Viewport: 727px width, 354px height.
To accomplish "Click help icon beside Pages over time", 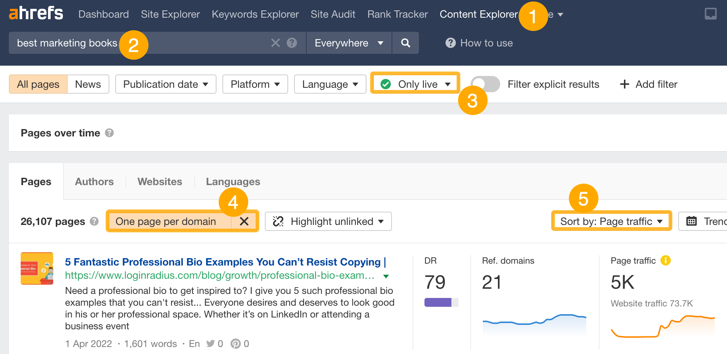I will [x=109, y=133].
